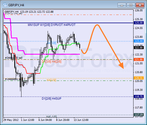Select the magenta horizontal indicator line

(x=52, y=54)
